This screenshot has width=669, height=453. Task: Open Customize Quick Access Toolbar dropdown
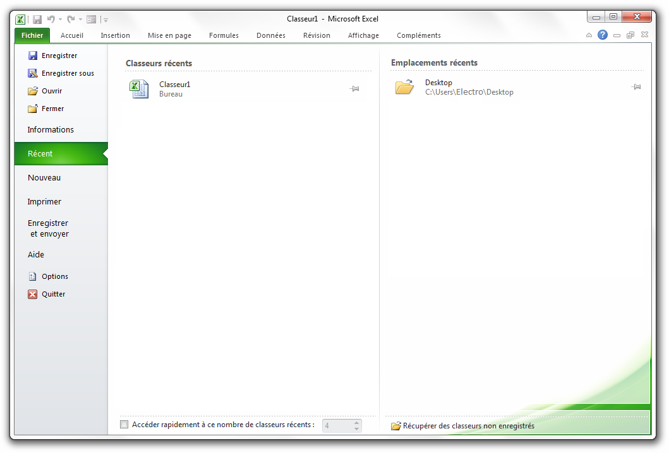click(x=105, y=20)
